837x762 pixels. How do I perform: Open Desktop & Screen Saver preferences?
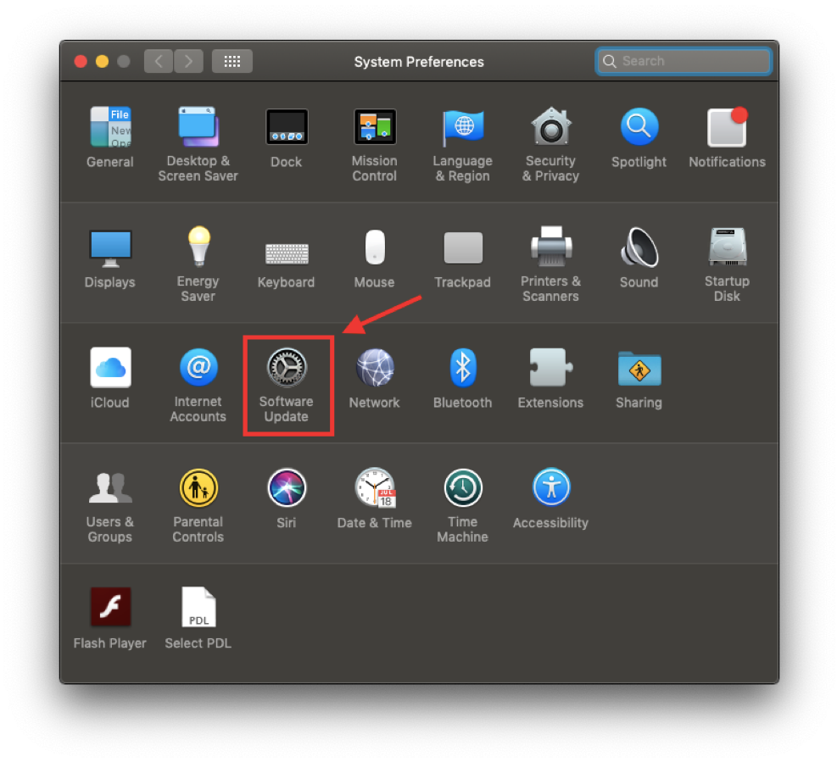pyautogui.click(x=198, y=127)
